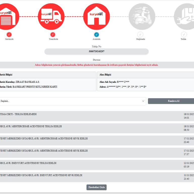
Task: Click the dropdown chevron arrow in Seçiniz box
Action: tap(143, 101)
